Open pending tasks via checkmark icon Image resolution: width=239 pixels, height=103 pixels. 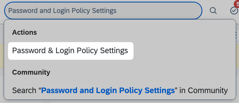234,11
